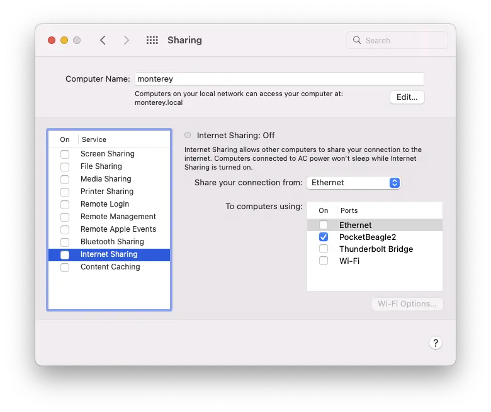The width and height of the screenshot is (491, 412).
Task: Select the Printer Sharing service row
Action: (x=110, y=192)
